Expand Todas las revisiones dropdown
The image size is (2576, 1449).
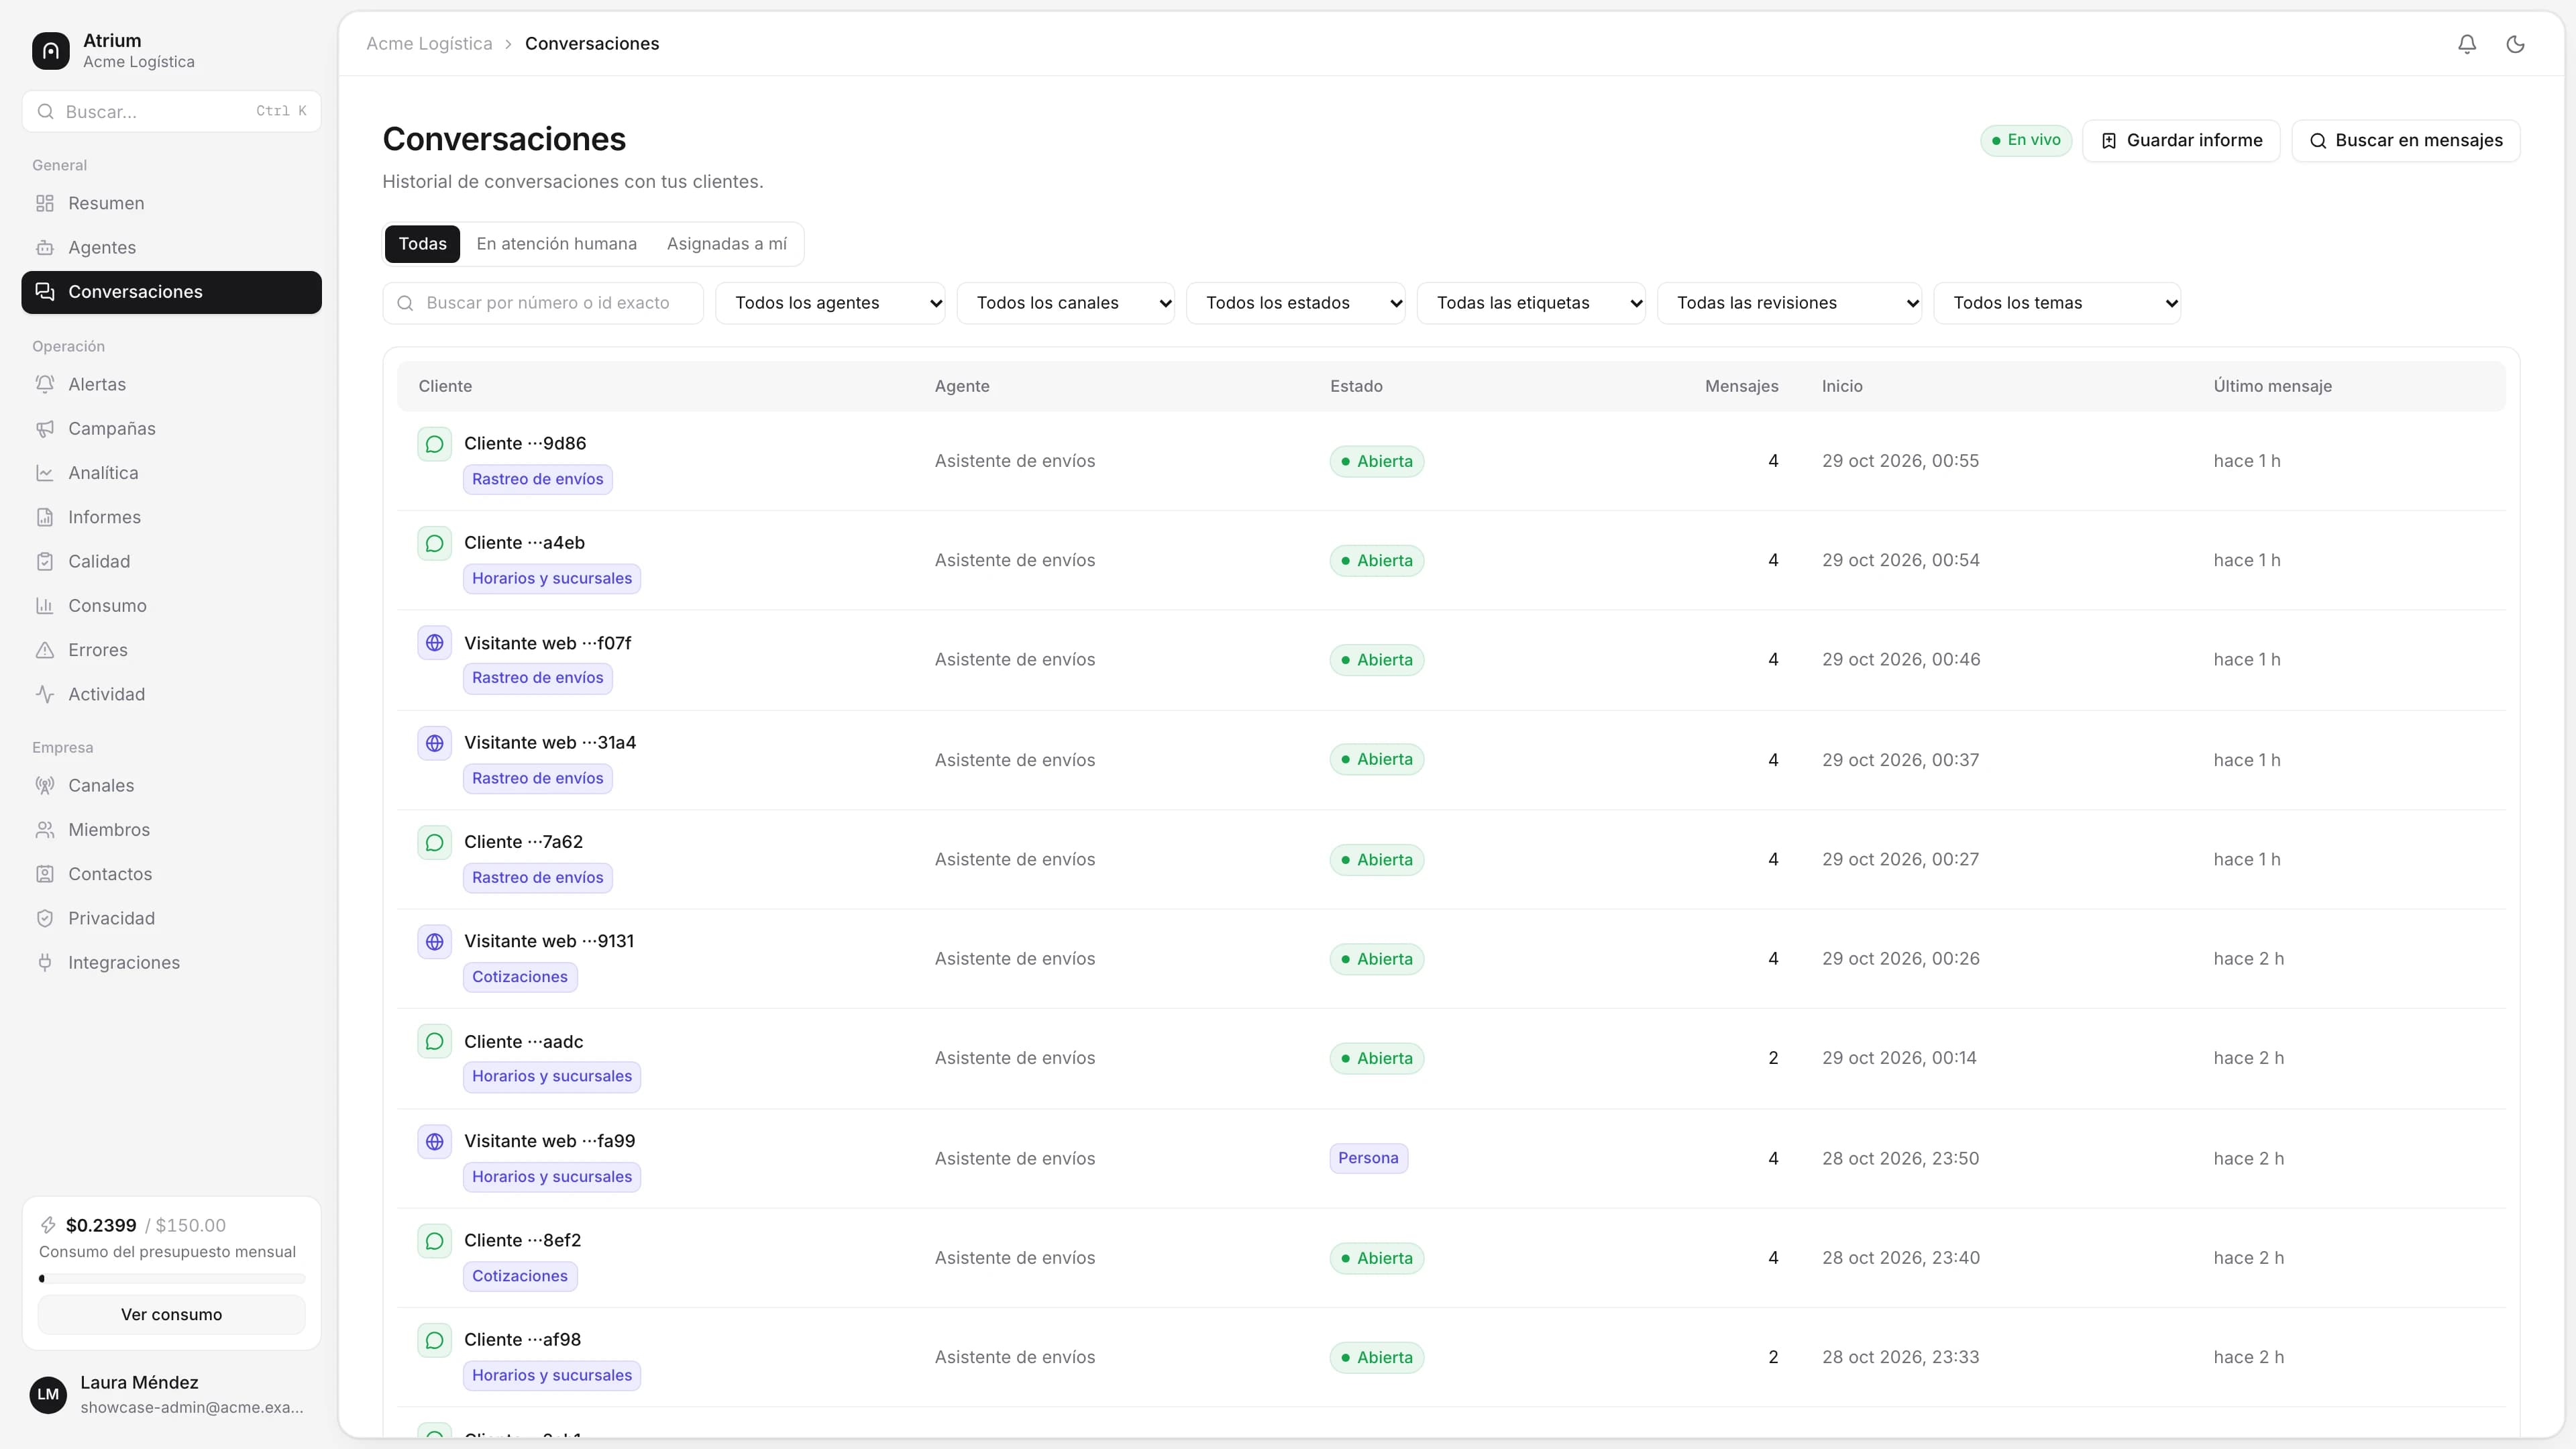(1789, 303)
